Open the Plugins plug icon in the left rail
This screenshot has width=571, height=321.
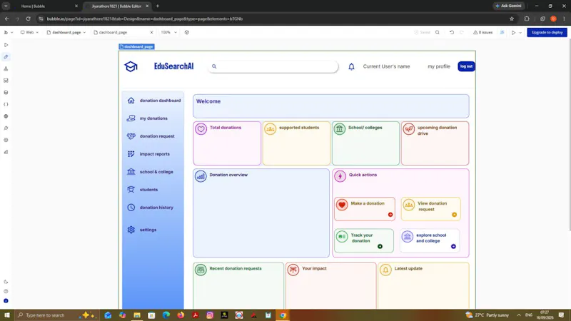pos(6,128)
